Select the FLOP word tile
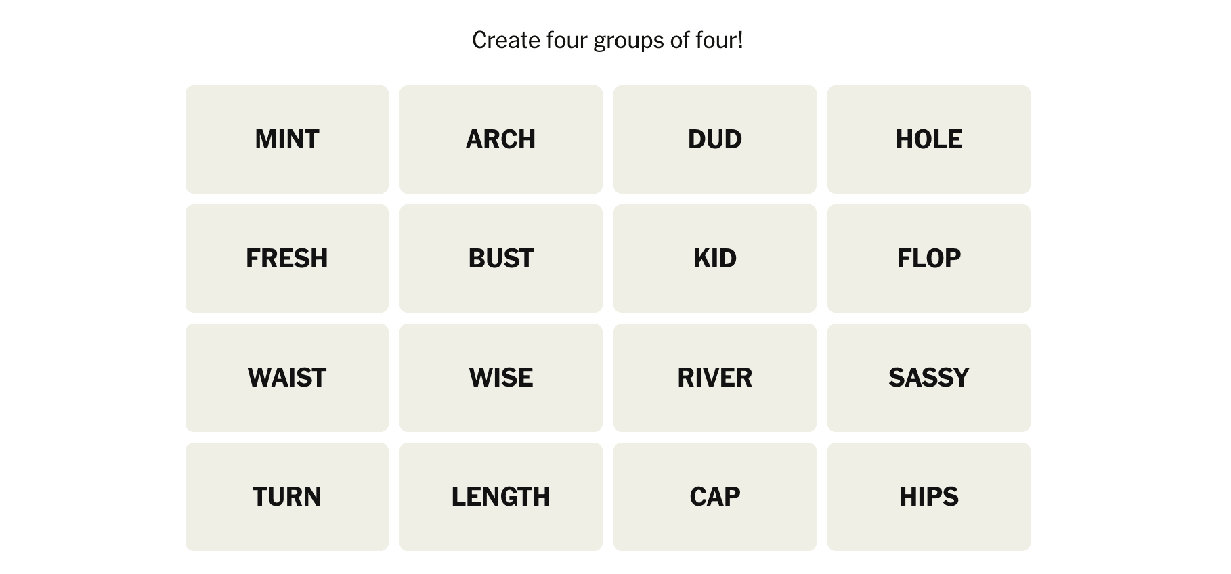 [929, 259]
